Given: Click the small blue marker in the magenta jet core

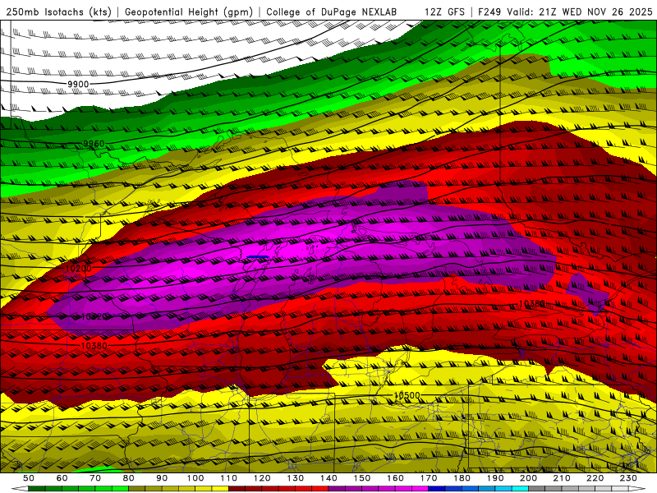Looking at the screenshot, I should coord(258,256).
